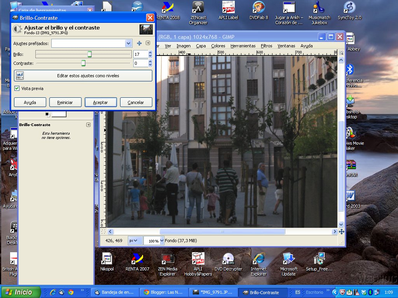The height and width of the screenshot is (298, 398).
Task: Launch Musicmatch Jukebox icon
Action: click(x=319, y=13)
